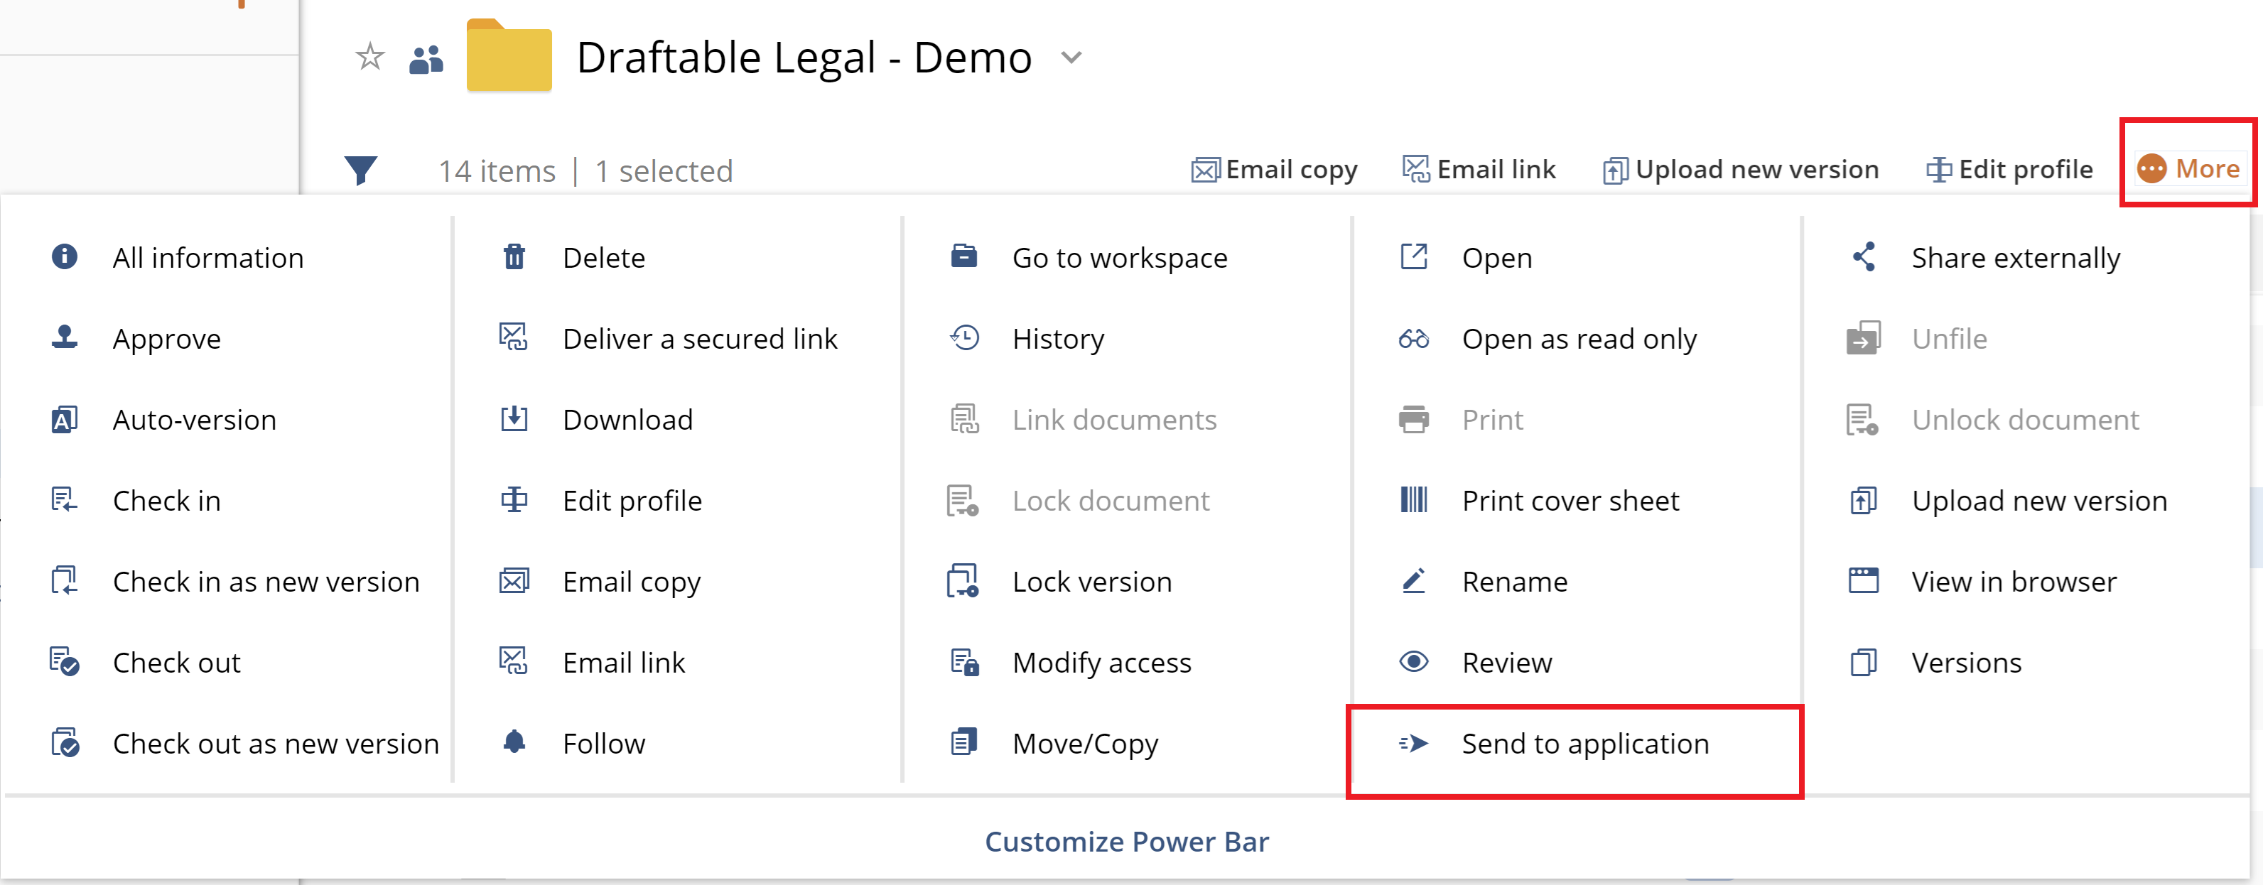
Task: Choose Send to application
Action: [1584, 744]
